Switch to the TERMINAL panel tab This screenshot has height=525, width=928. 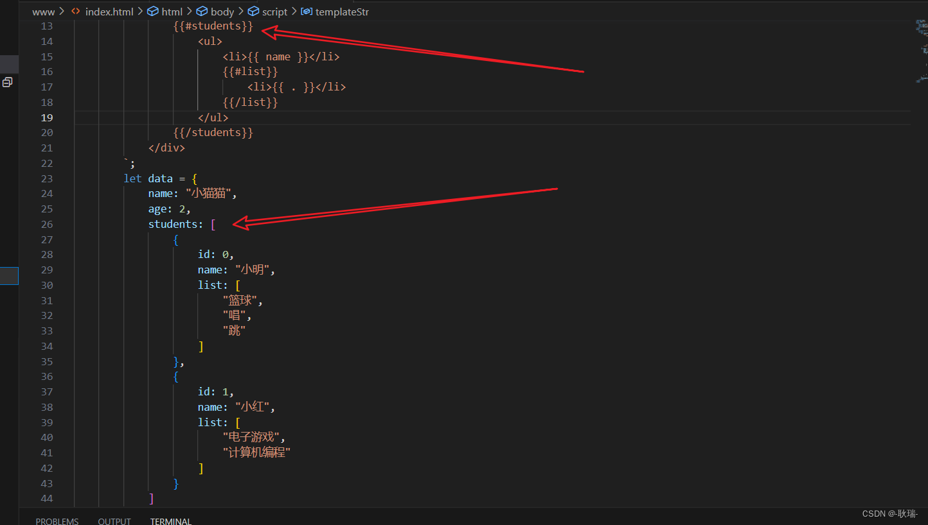point(171,521)
